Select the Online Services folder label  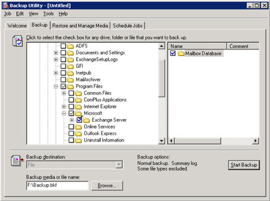coord(99,127)
